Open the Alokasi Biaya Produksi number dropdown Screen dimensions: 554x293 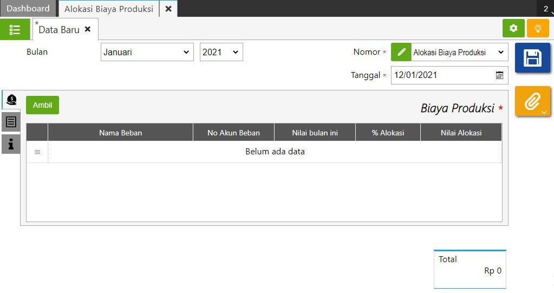pyautogui.click(x=459, y=53)
